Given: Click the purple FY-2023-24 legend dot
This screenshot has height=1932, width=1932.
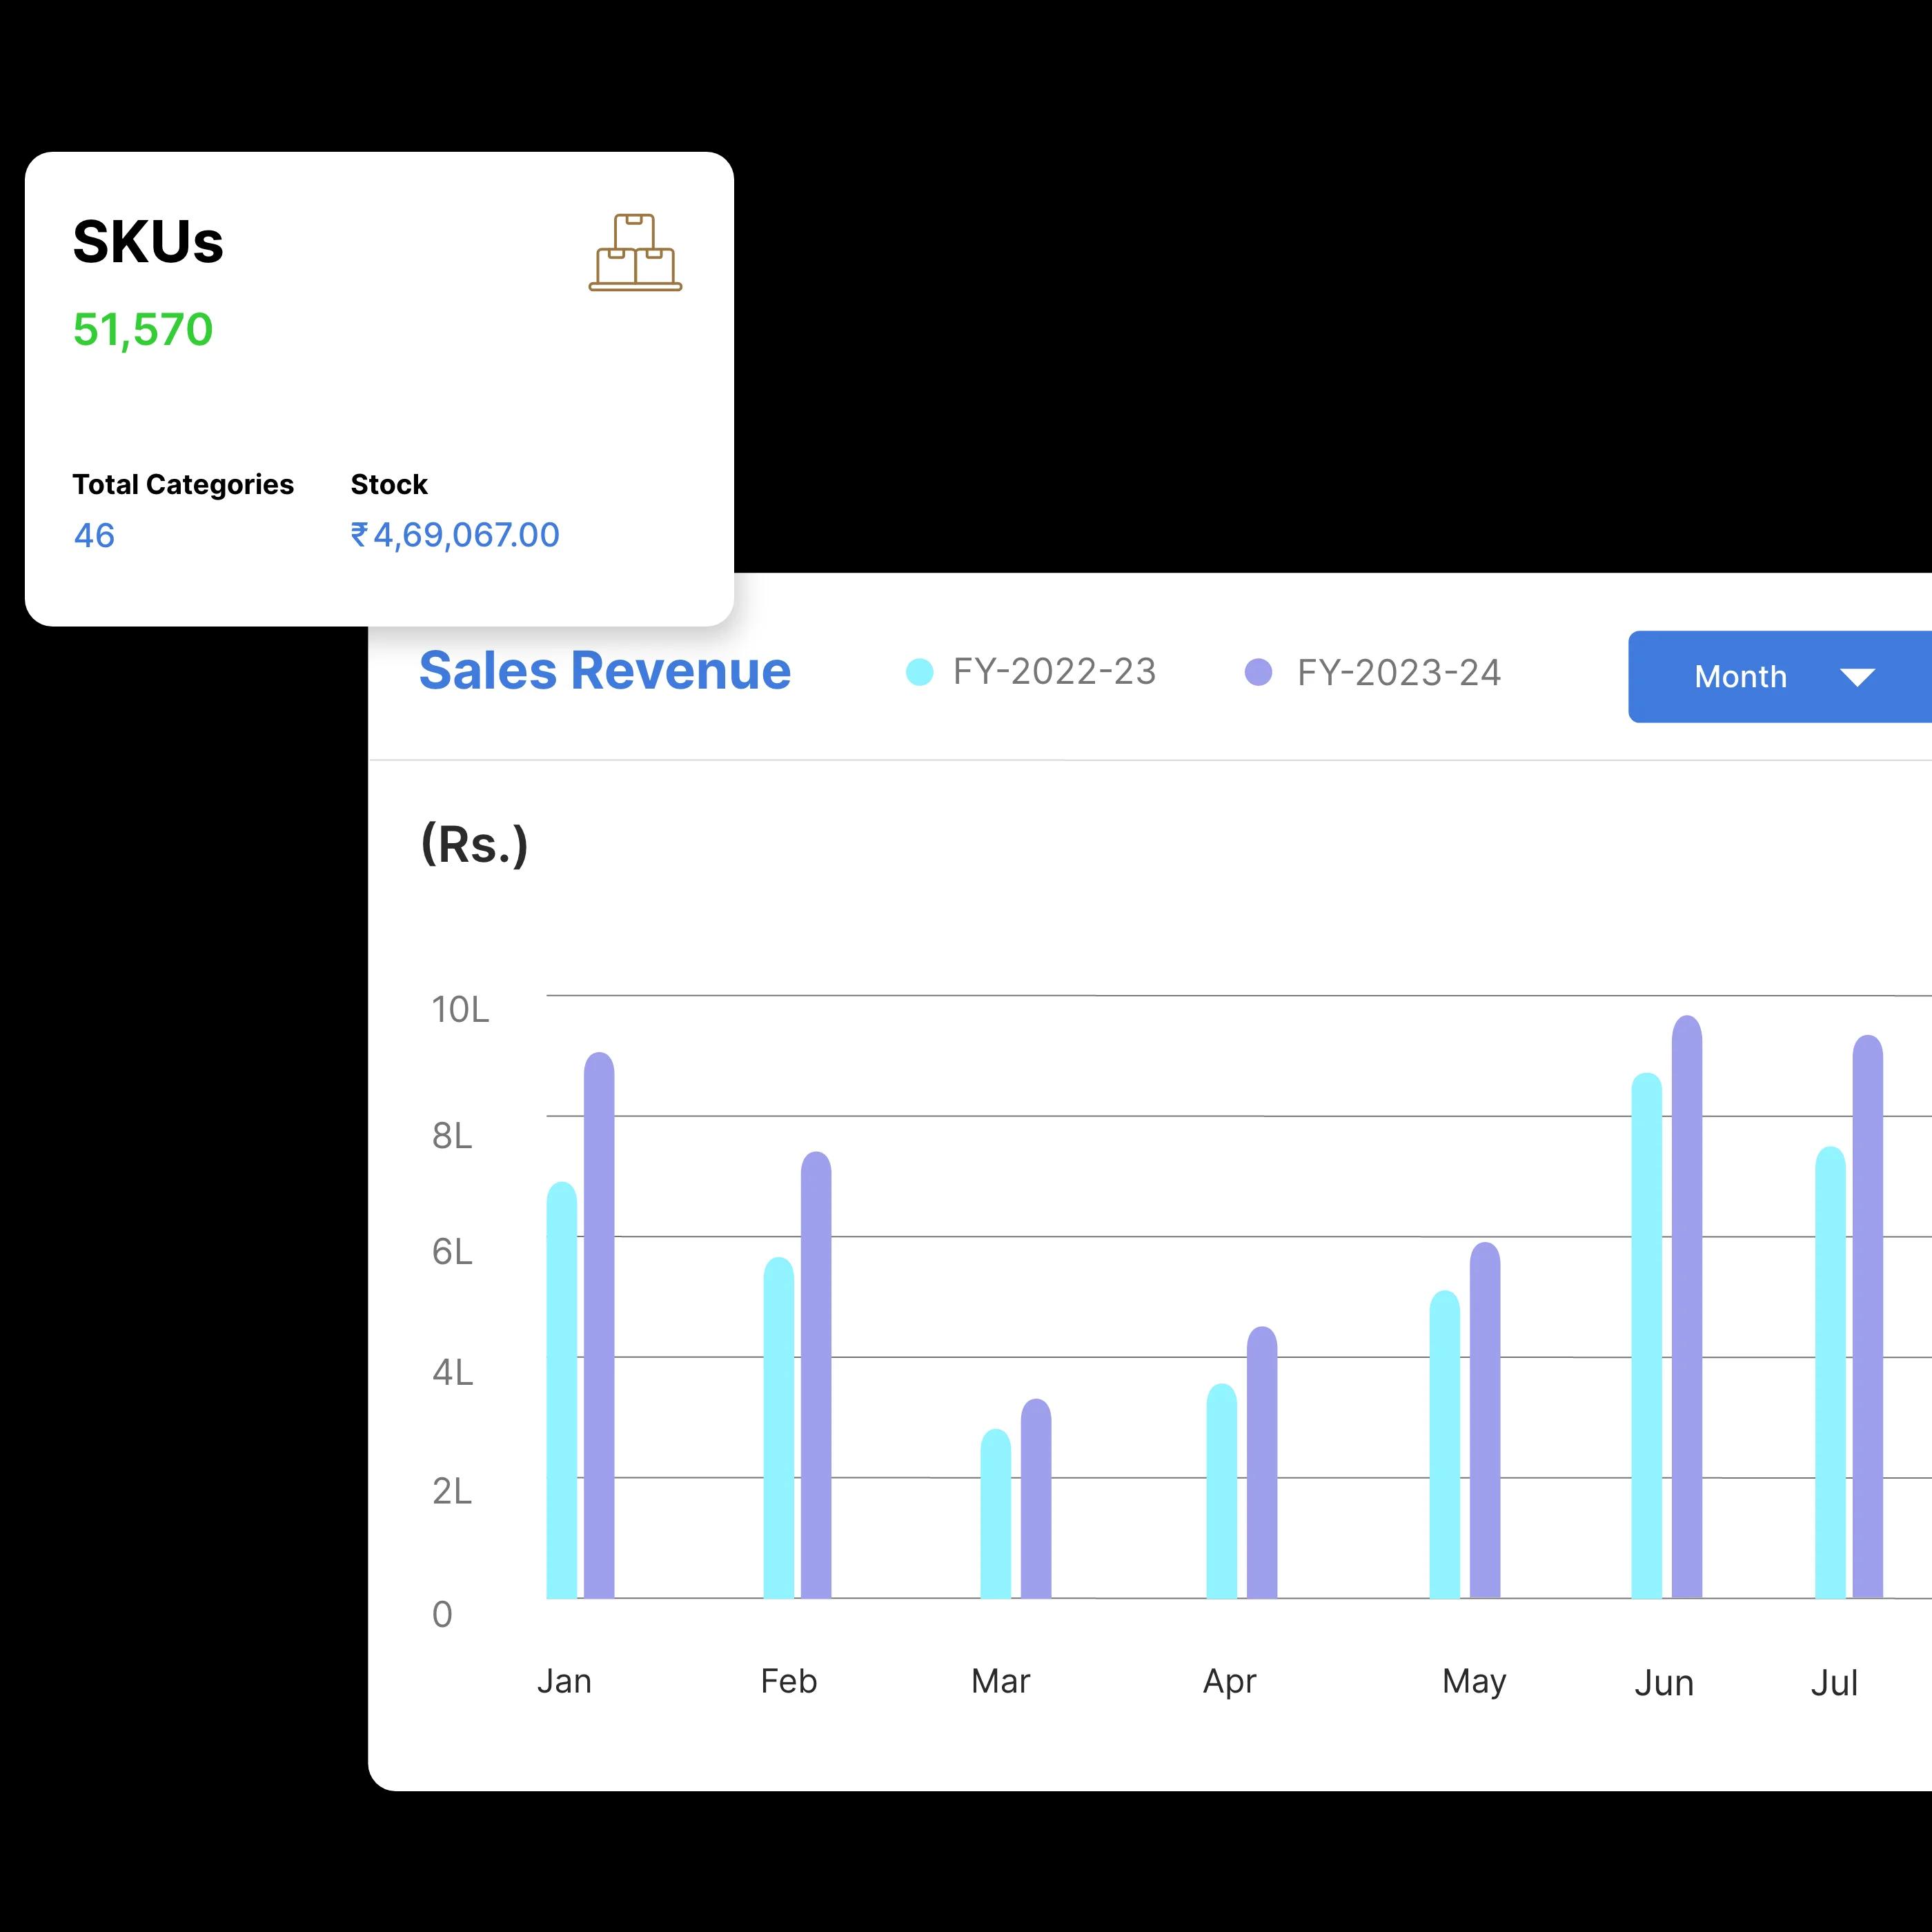Looking at the screenshot, I should [x=1258, y=672].
